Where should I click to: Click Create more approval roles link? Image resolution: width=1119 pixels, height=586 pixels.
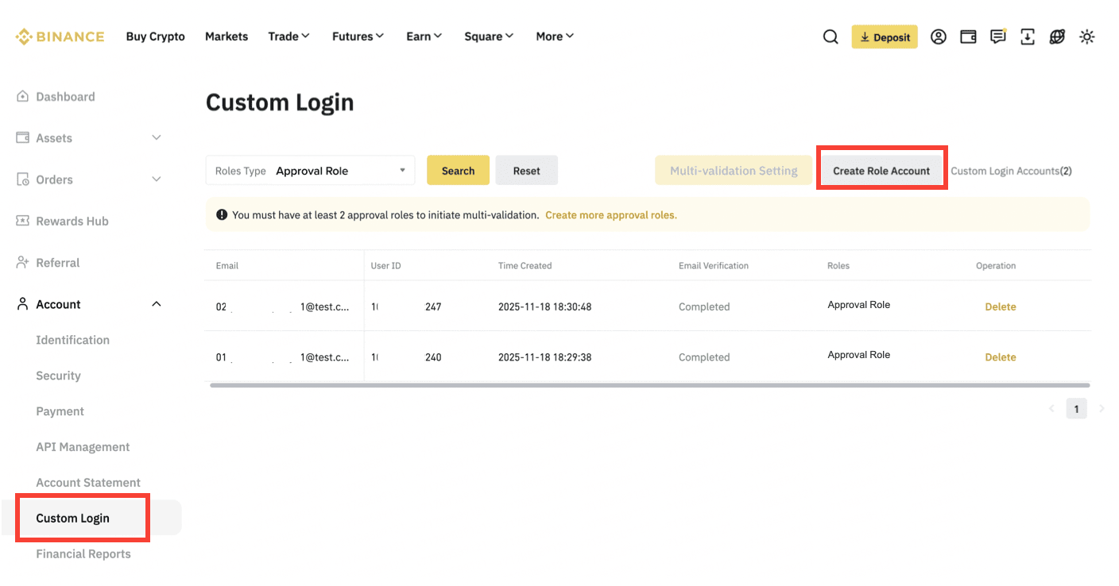610,215
